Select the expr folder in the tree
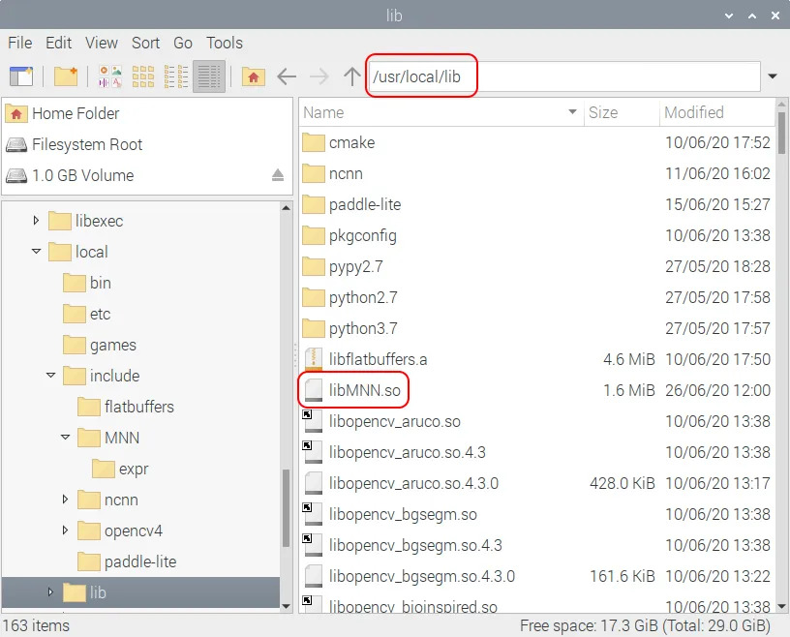Screen dimensions: 790x637 tap(120, 470)
